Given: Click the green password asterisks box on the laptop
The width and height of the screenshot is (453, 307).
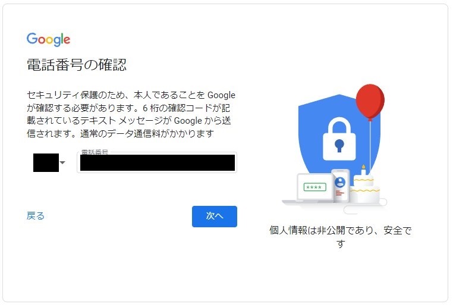Looking at the screenshot, I should point(315,187).
